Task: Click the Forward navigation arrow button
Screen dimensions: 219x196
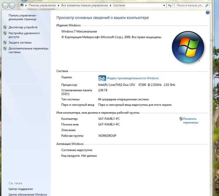Action: (12, 5)
